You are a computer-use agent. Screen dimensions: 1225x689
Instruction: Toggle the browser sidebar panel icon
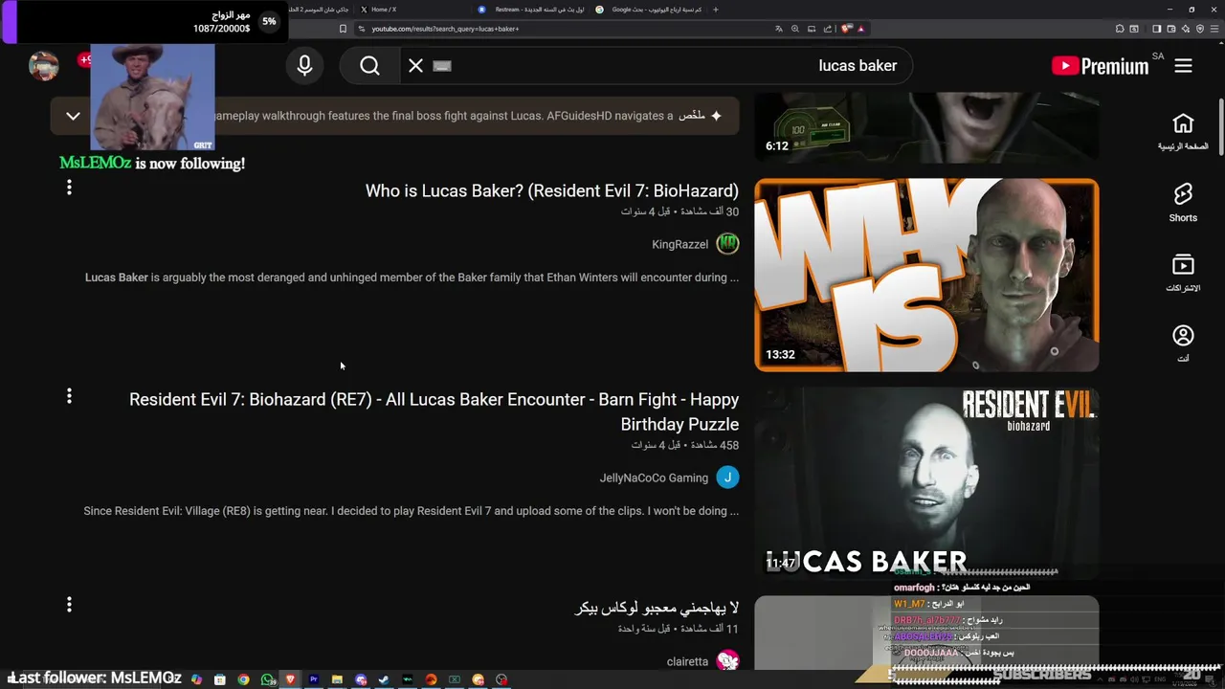coord(1156,29)
